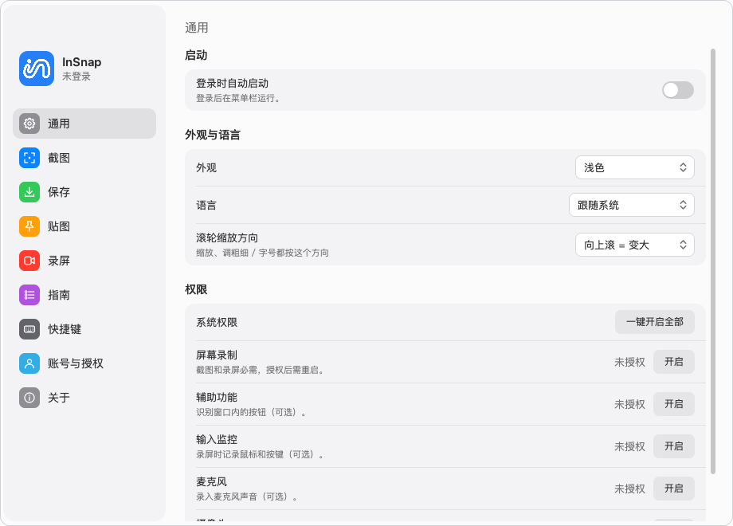Click 开启 for 麦克风 permission
The width and height of the screenshot is (733, 526).
click(x=673, y=488)
